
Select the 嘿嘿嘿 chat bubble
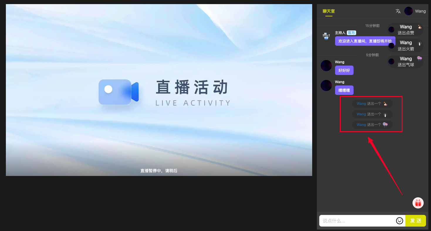coord(344,90)
